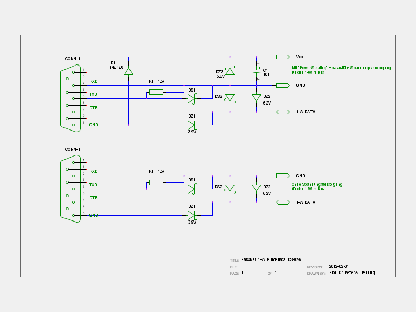Click DZ2 Zener diode in circuit without Vcc
Viewport: 416px width, 312px height.
(256, 188)
